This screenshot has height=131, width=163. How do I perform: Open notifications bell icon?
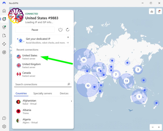pos(159,11)
